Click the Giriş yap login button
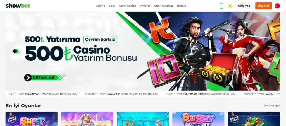Viewport: 286px width, 126px height. [244, 6]
